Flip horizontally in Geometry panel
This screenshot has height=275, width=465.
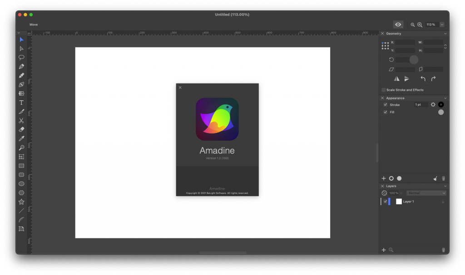[396, 79]
